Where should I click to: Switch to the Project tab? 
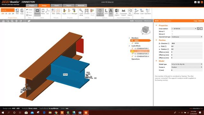(32, 5)
